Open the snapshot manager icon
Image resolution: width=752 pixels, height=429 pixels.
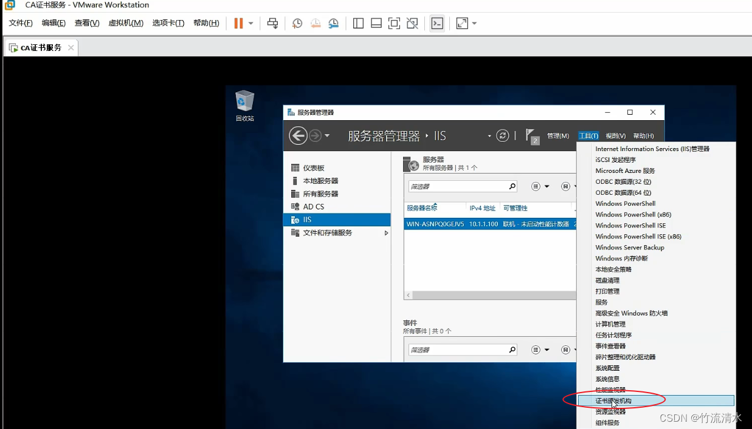pos(334,23)
